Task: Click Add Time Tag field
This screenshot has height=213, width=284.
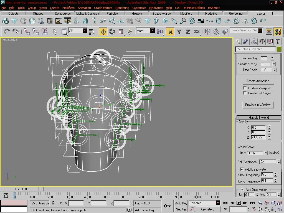Action: pyautogui.click(x=147, y=210)
